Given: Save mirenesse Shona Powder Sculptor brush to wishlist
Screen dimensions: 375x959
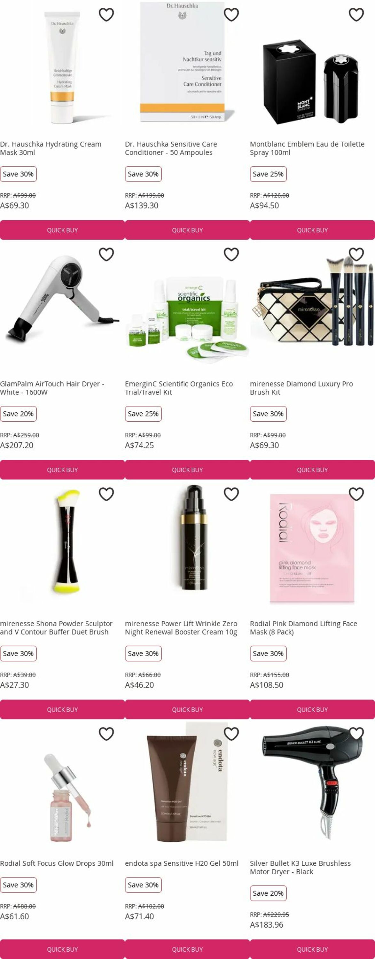Looking at the screenshot, I should [106, 494].
